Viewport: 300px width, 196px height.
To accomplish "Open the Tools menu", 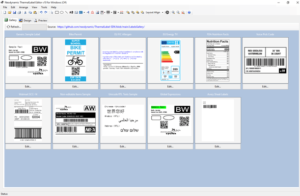I will [x=44, y=7].
